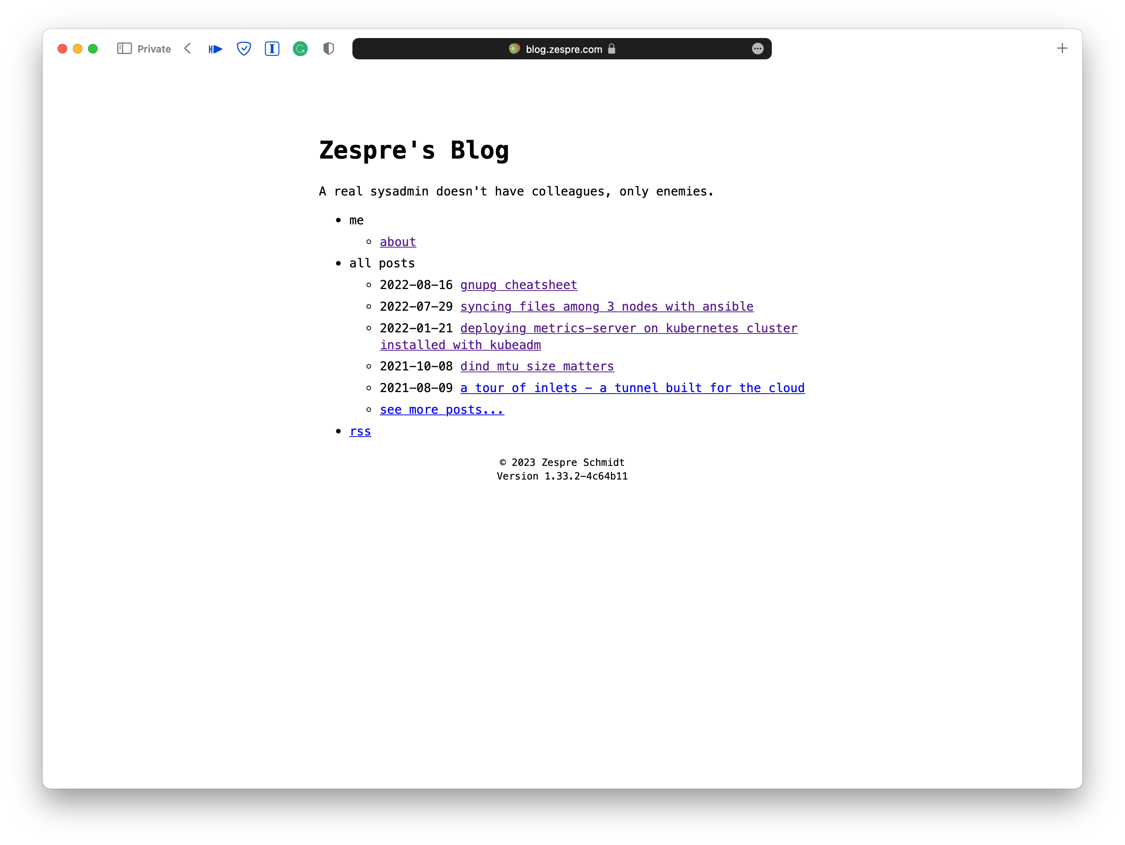Open a new tab with plus icon
This screenshot has height=845, width=1125.
pos(1062,49)
